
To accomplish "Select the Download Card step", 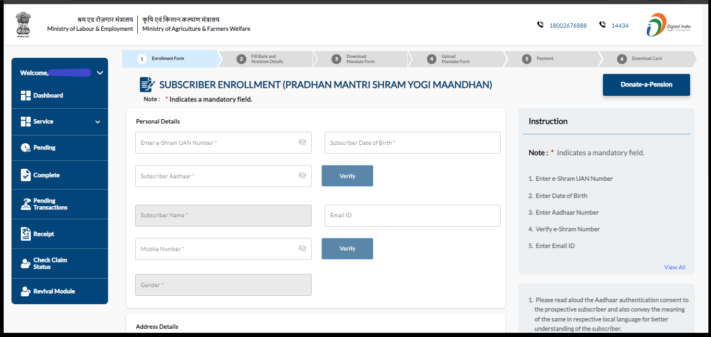I will [647, 59].
